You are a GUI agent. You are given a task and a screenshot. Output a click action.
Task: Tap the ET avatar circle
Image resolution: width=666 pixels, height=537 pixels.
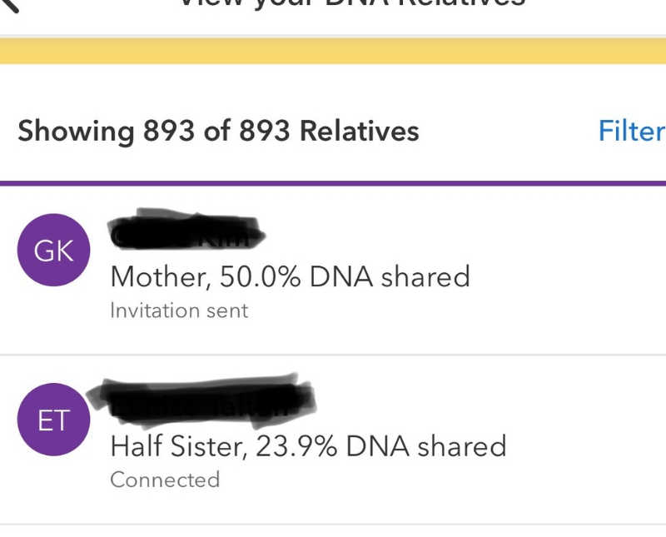[53, 420]
